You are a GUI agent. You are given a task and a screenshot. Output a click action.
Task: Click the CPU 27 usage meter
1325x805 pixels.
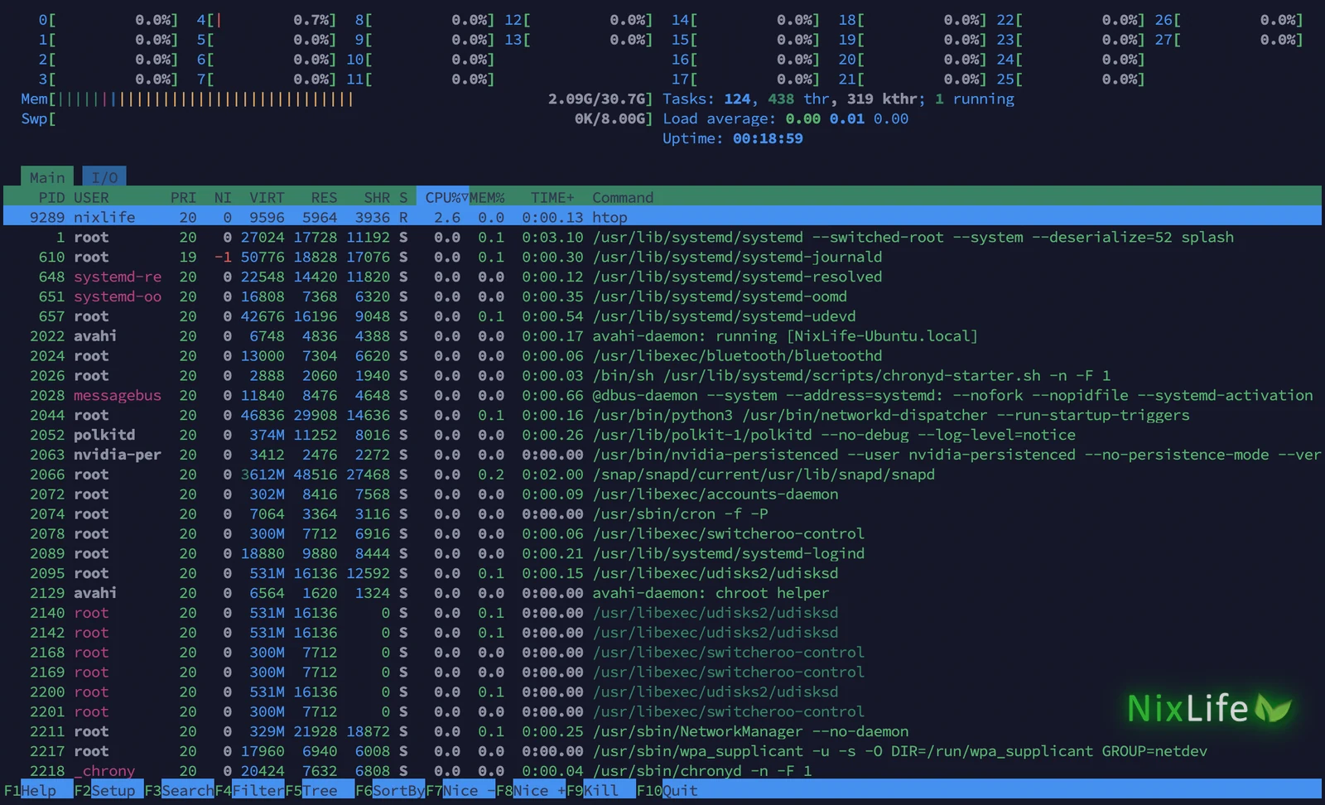click(1229, 40)
